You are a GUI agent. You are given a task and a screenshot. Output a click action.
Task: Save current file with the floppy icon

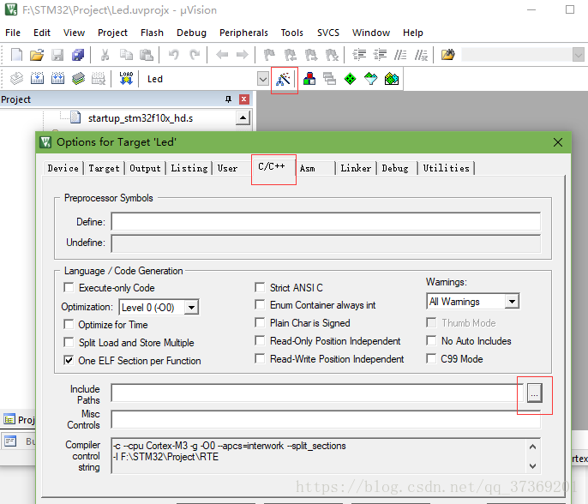point(57,55)
